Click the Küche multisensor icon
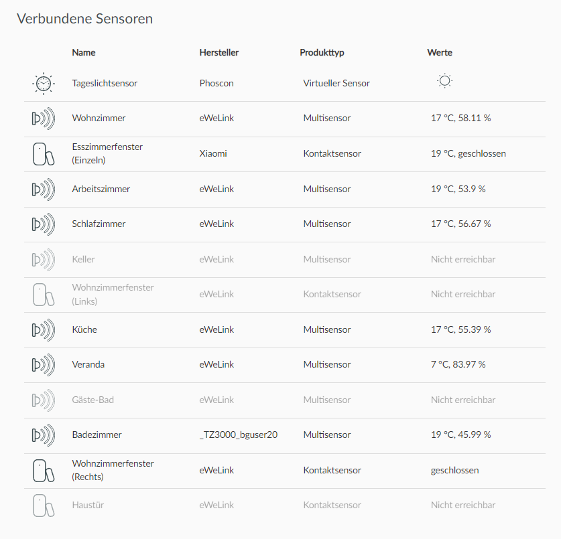Image resolution: width=561 pixels, height=539 pixels. 43,329
